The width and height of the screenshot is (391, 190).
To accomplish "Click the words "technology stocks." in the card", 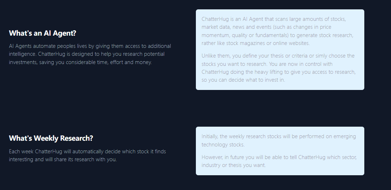I will (x=223, y=145).
